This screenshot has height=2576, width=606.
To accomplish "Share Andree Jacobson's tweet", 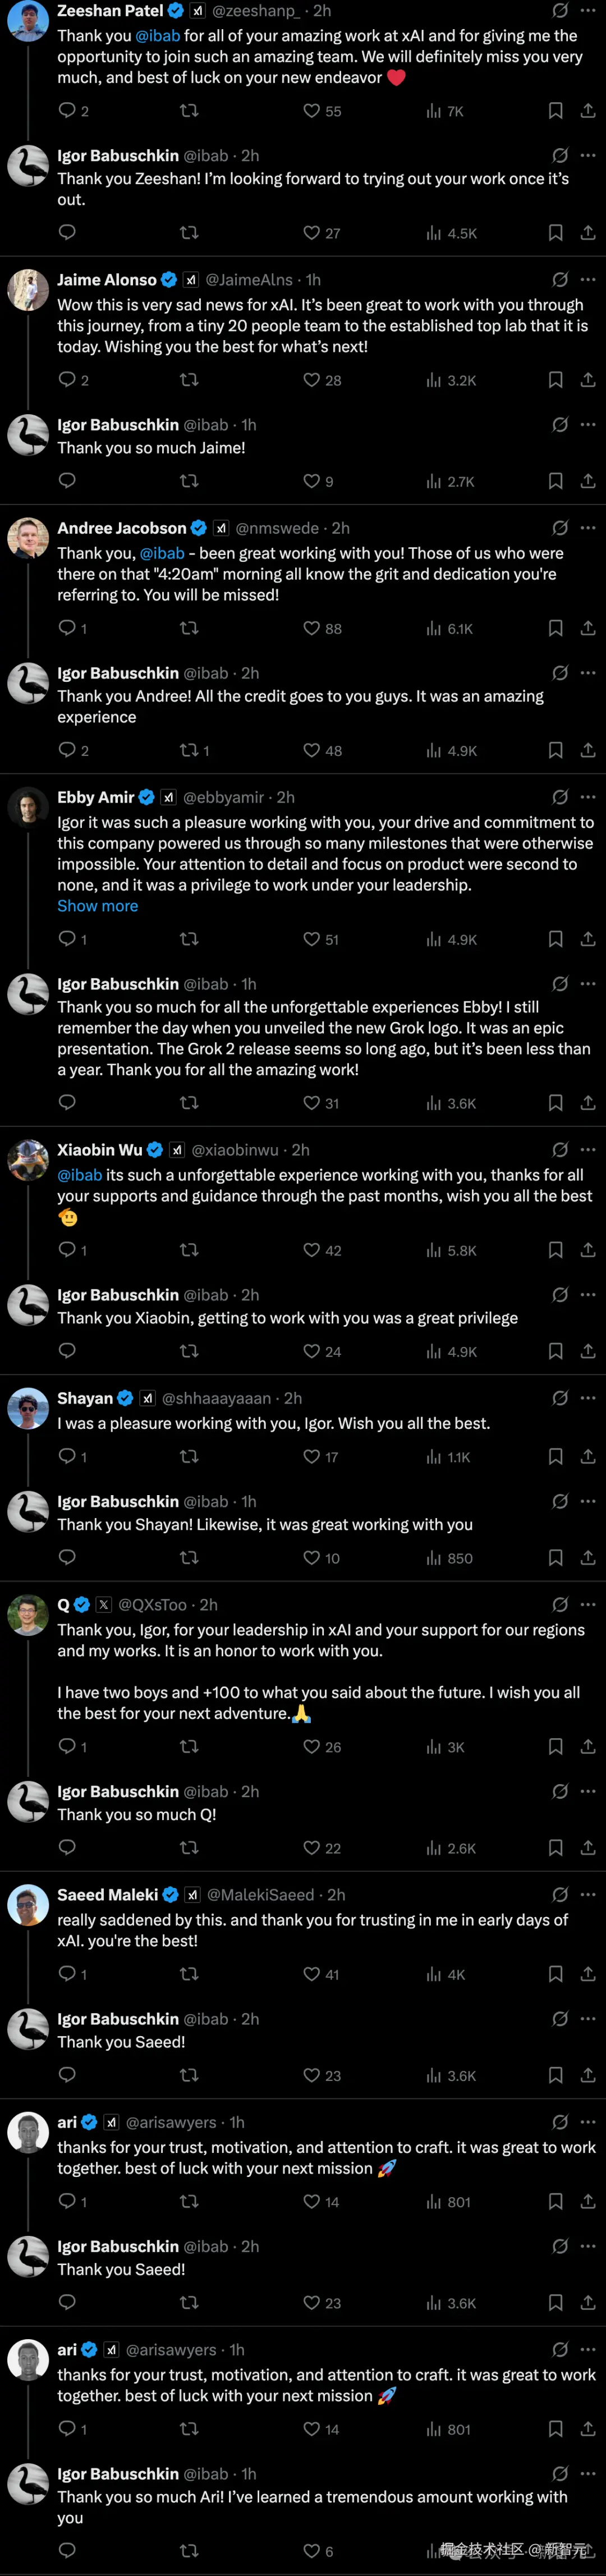I will (588, 628).
